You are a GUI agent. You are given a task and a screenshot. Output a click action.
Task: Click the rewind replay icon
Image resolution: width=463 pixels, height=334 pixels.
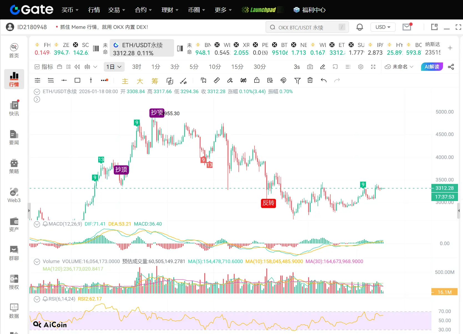(x=77, y=67)
